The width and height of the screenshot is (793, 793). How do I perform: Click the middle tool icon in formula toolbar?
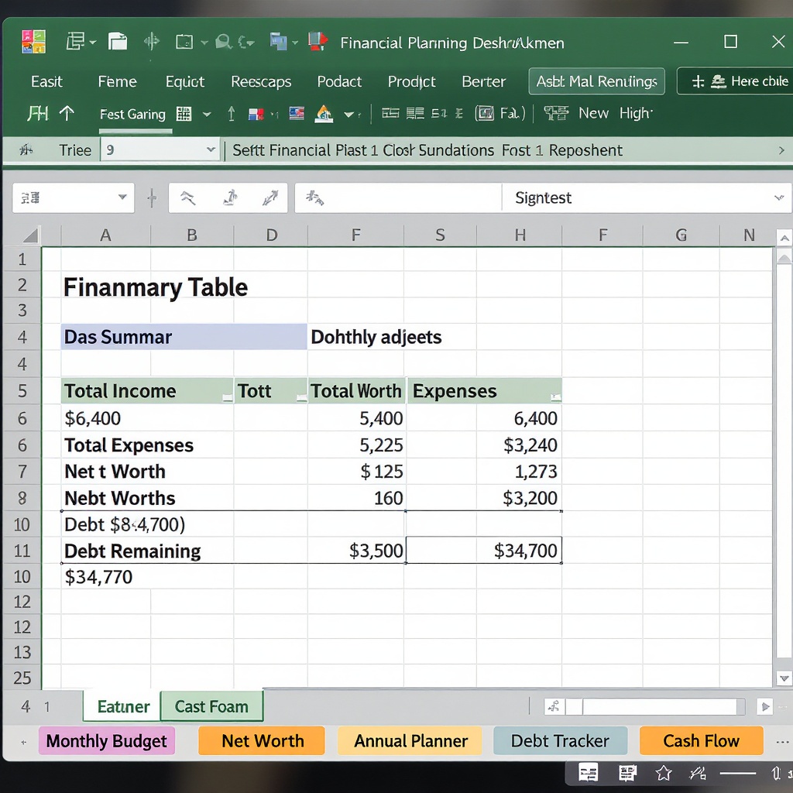point(231,197)
